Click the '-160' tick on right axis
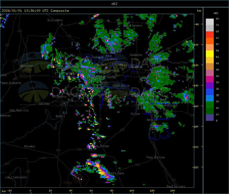 [x=196, y=106]
